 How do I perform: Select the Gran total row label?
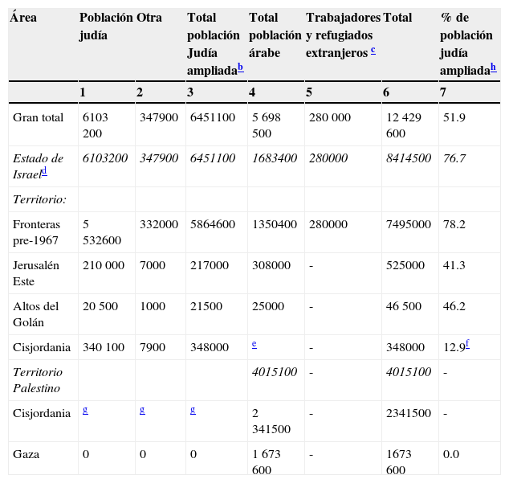point(38,117)
